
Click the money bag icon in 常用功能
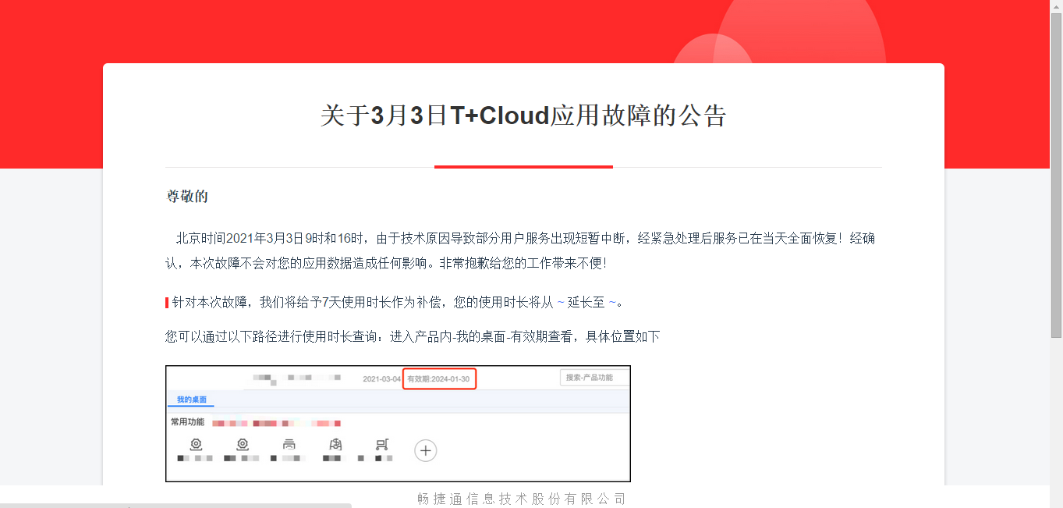click(335, 445)
